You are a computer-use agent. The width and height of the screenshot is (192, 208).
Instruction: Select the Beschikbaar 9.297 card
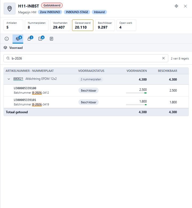pos(105,25)
